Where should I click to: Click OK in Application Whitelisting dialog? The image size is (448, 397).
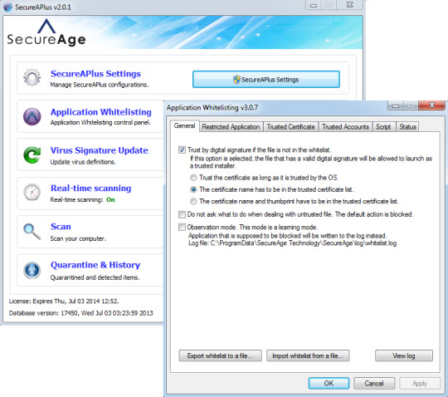coord(329,383)
